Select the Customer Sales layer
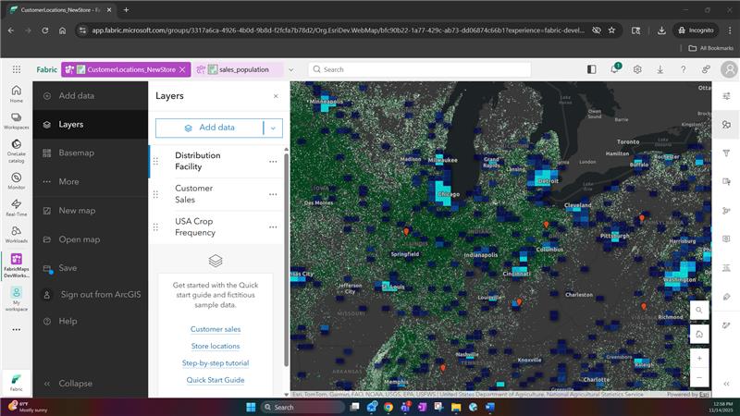 click(x=216, y=194)
